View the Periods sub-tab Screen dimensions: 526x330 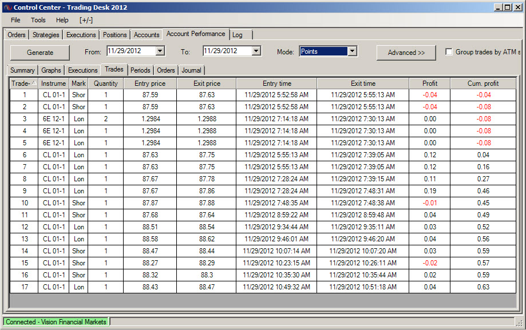click(140, 70)
